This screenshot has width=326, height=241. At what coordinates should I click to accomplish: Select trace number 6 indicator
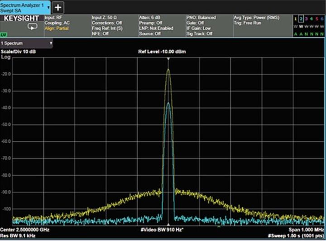pos(321,19)
